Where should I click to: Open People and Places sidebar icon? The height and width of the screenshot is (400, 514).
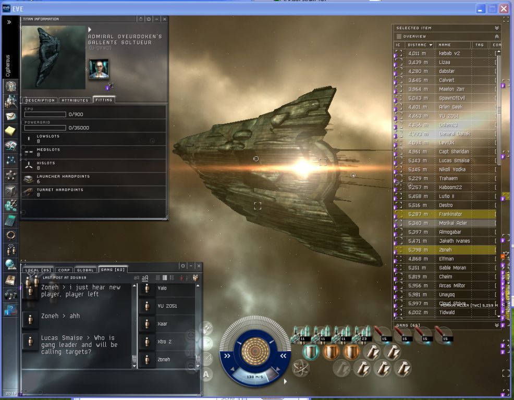point(11,101)
